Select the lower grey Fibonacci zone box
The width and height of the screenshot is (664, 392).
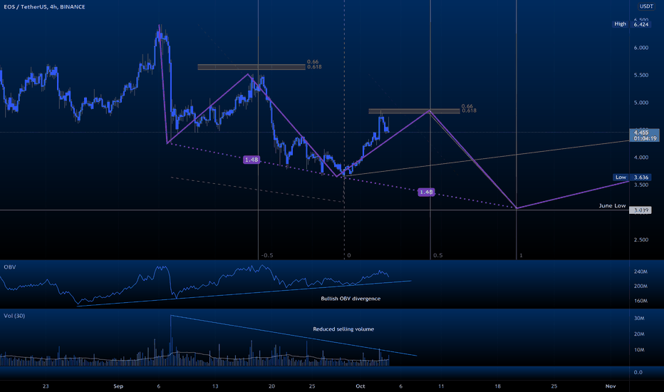[x=414, y=111]
